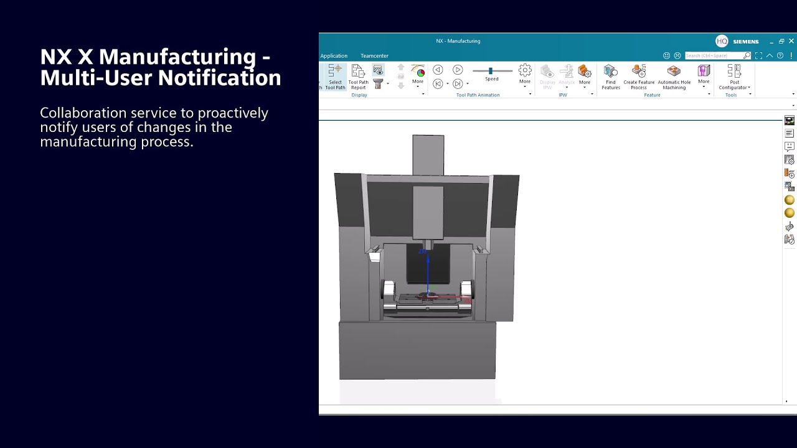
Task: Expand the cutting tool display dropdown arrow
Action: point(387,84)
